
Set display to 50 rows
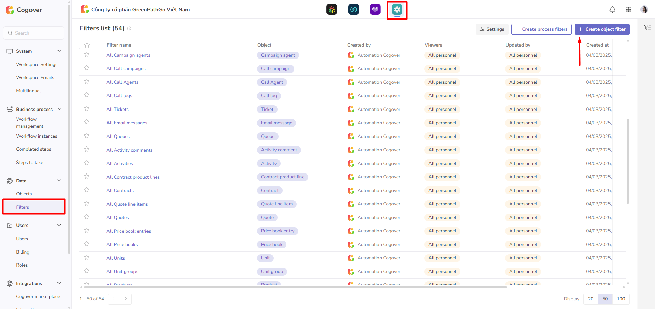(x=605, y=299)
